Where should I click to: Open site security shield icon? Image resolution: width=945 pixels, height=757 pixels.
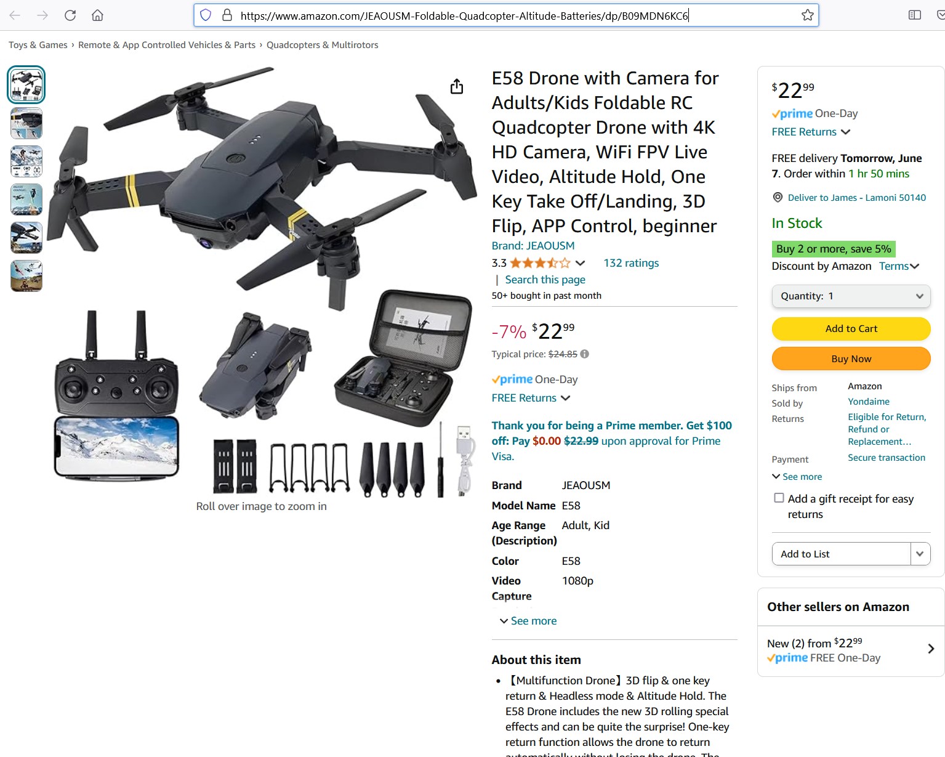coord(206,15)
